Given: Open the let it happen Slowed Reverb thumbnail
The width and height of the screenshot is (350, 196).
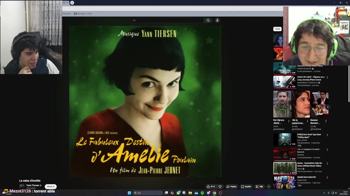Looking at the screenshot, I should click(x=285, y=154).
